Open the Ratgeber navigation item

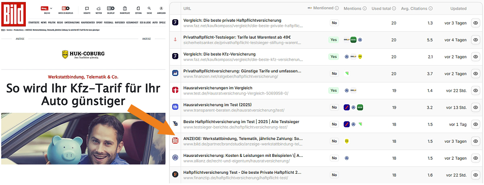click(x=120, y=23)
